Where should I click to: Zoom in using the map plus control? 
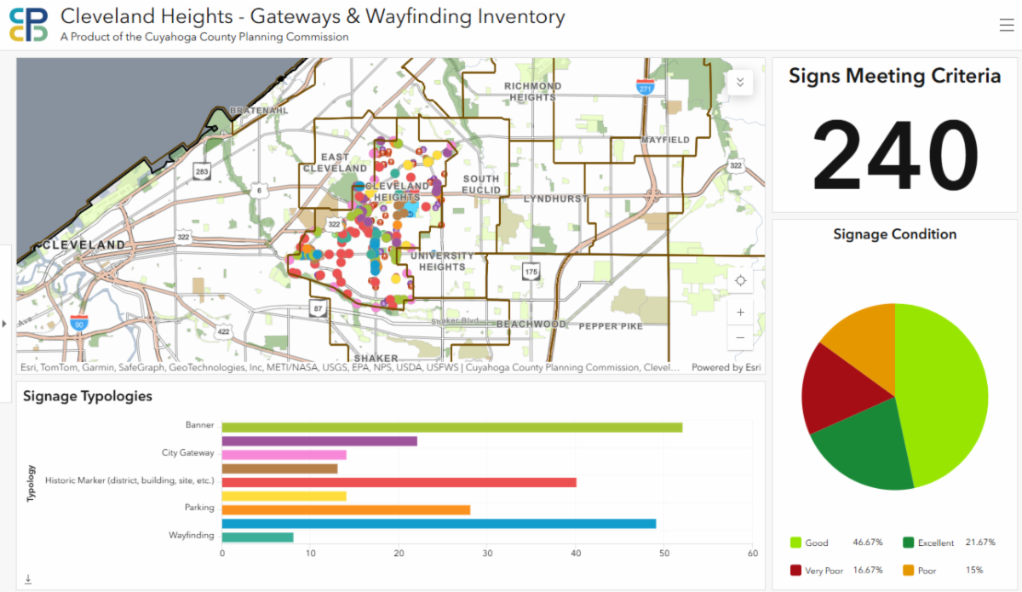(740, 312)
